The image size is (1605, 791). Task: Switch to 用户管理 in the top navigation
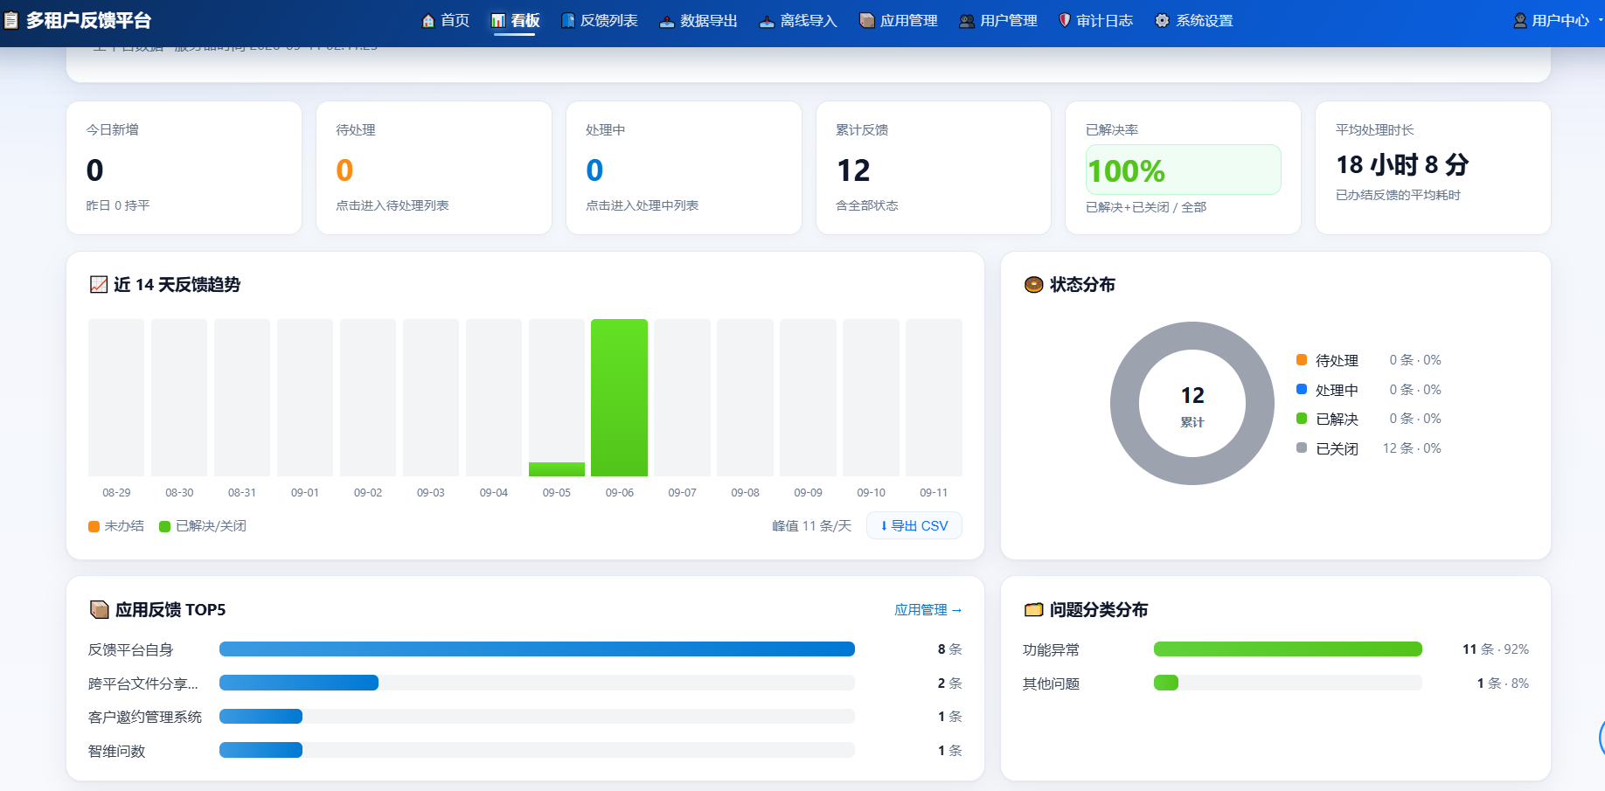998,21
